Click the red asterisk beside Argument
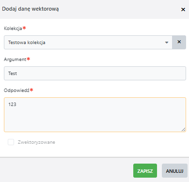Screen dimensions: 189x182 [29, 59]
